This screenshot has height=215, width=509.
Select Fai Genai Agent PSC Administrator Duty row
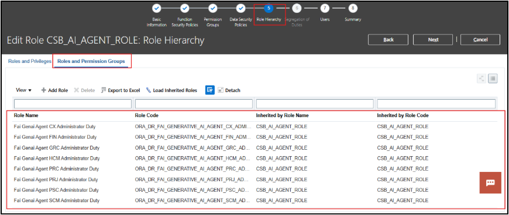(255, 190)
